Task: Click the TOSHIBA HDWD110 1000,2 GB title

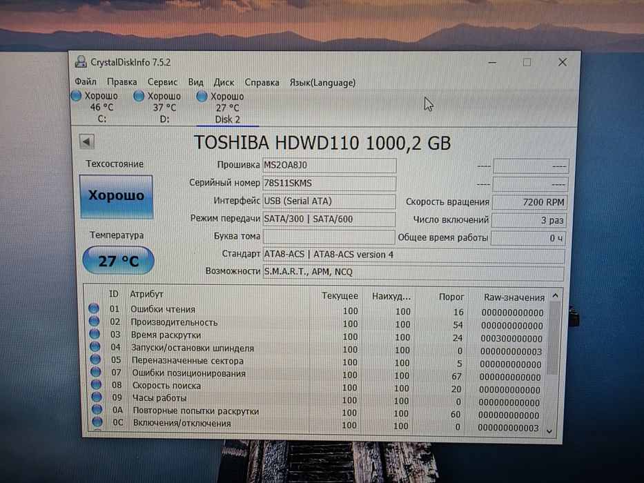Action: [x=322, y=144]
